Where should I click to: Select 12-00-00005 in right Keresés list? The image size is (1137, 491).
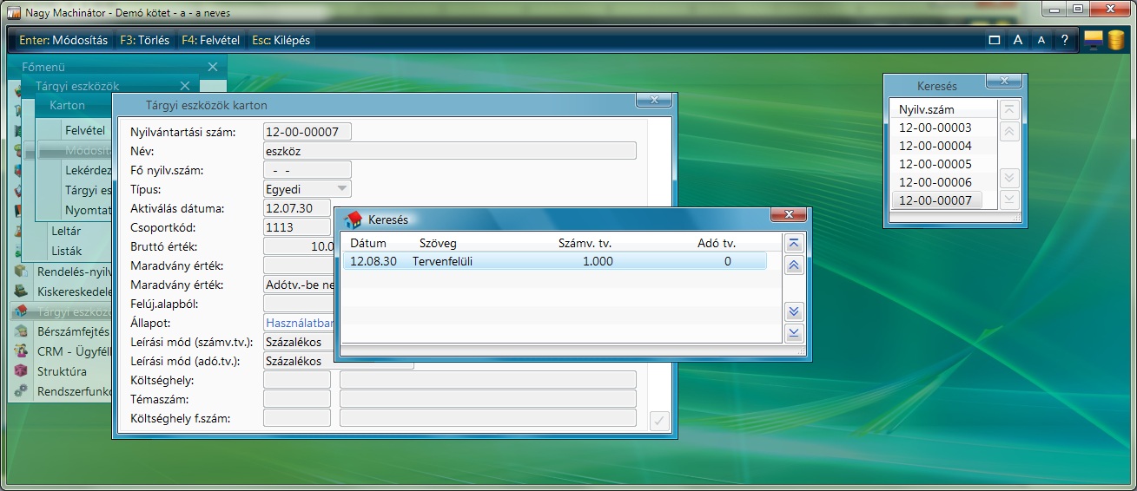click(x=935, y=164)
